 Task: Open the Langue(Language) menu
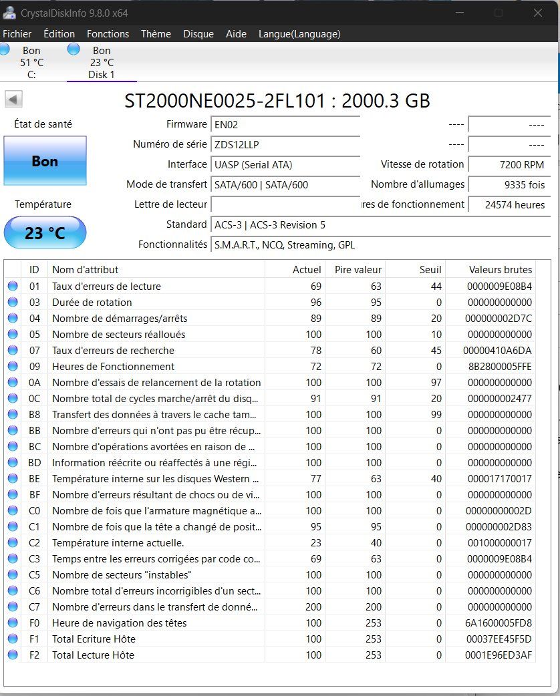click(x=300, y=34)
